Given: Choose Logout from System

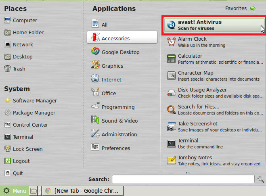Looking at the screenshot, I should (x=17, y=161).
